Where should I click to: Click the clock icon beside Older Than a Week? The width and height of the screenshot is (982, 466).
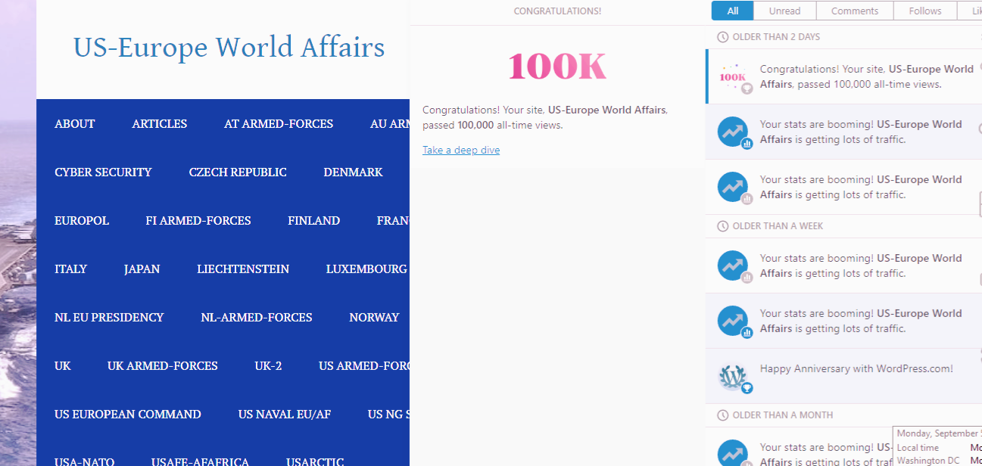(723, 226)
